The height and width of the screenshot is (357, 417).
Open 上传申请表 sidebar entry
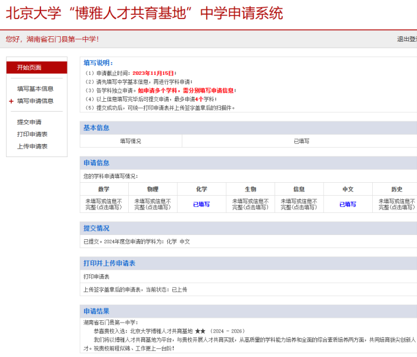point(32,147)
